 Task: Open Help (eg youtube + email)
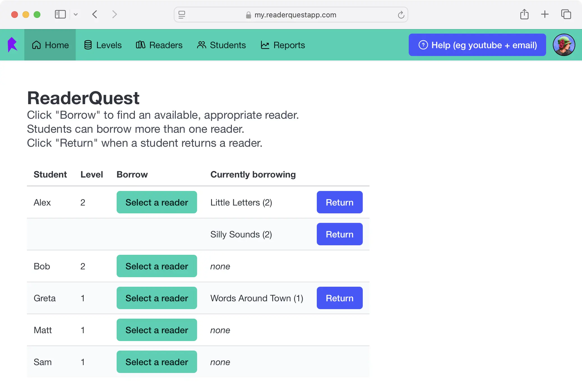tap(477, 45)
